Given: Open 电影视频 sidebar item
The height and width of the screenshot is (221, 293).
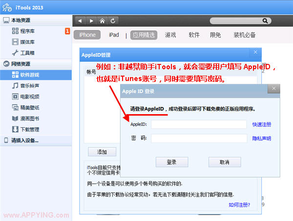Looking at the screenshot, I should (x=29, y=97).
